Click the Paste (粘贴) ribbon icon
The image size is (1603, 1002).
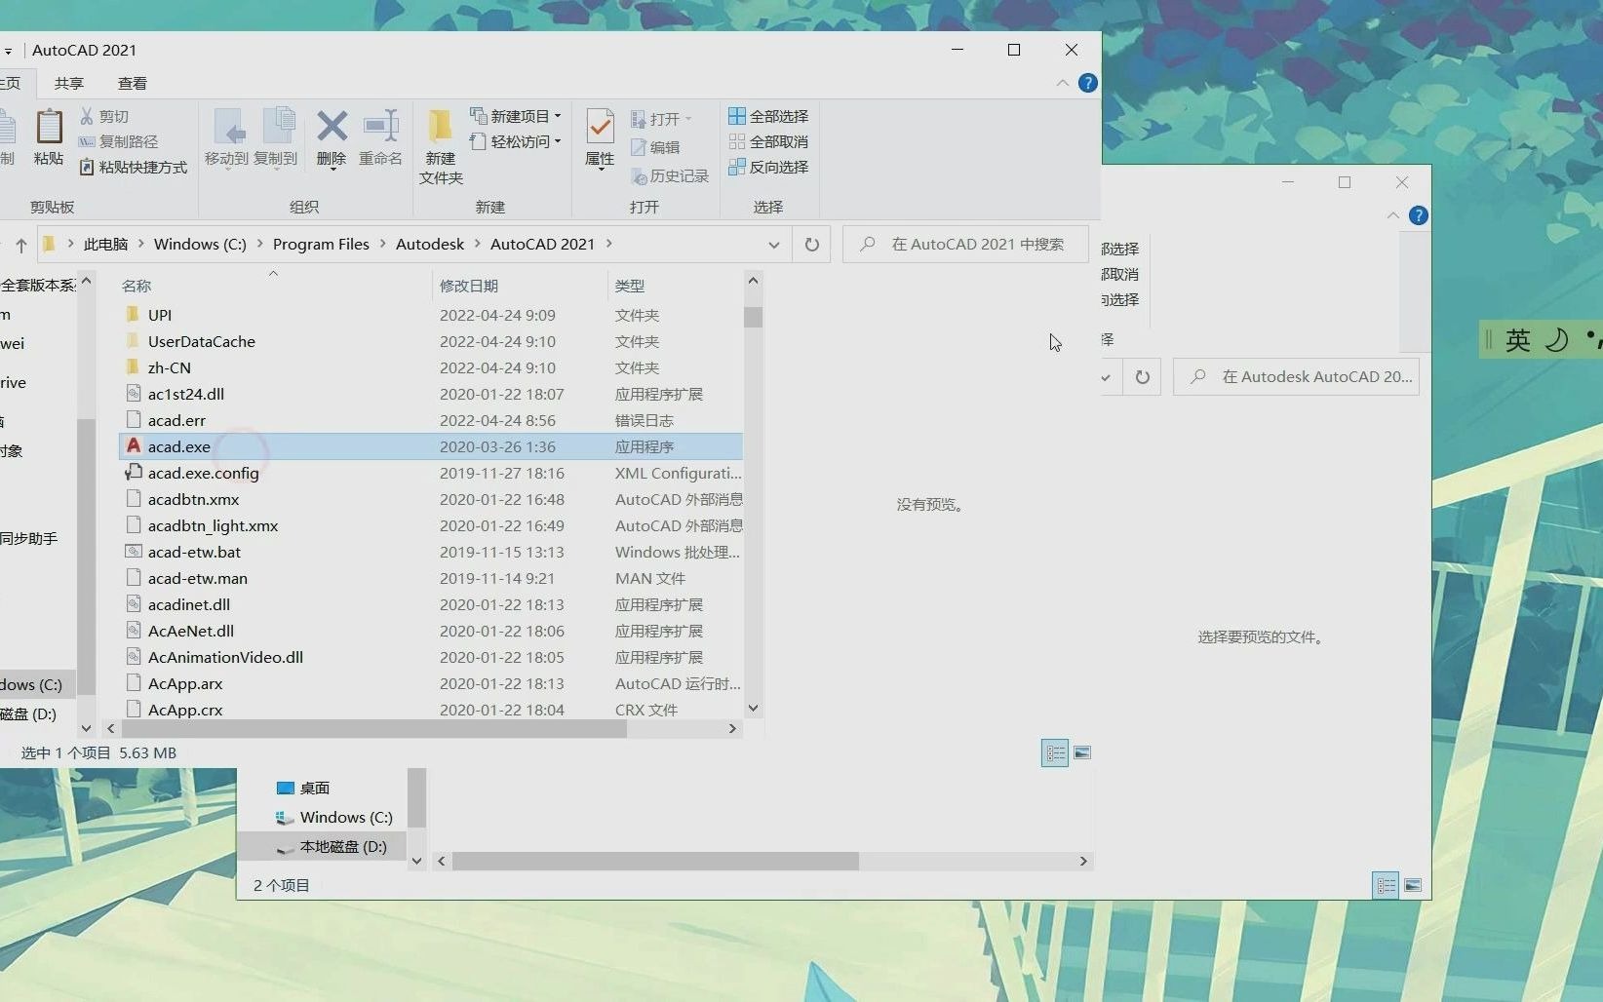tap(49, 138)
